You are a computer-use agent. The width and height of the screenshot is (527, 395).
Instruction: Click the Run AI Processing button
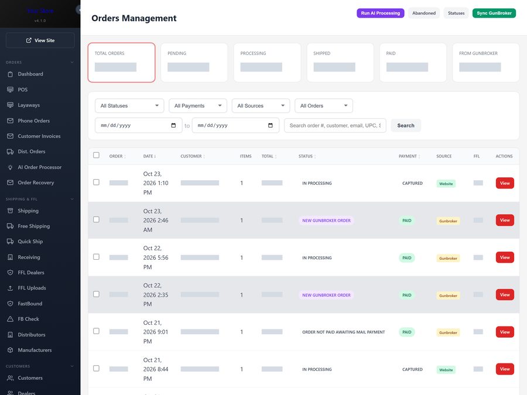click(381, 13)
